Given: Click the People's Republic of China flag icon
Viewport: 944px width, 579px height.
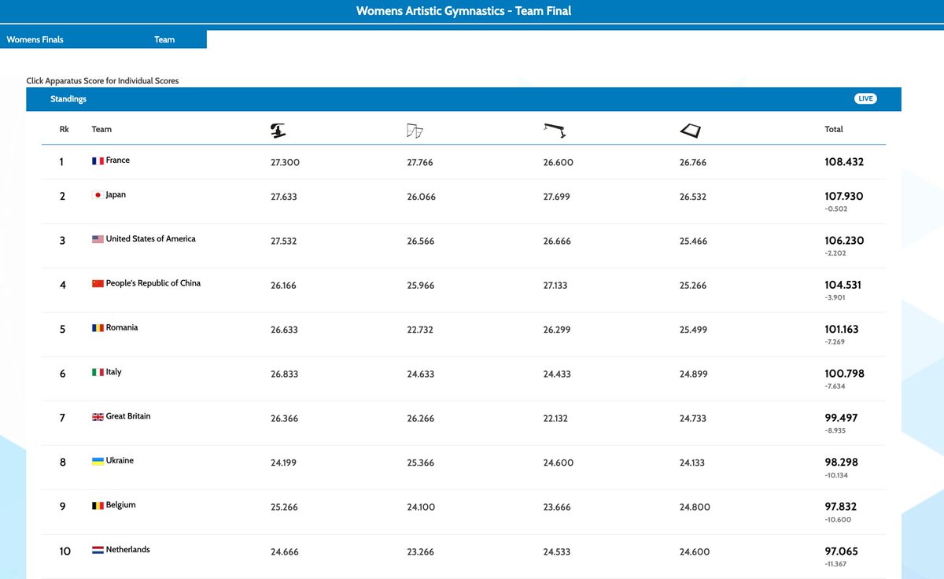Looking at the screenshot, I should 96,283.
